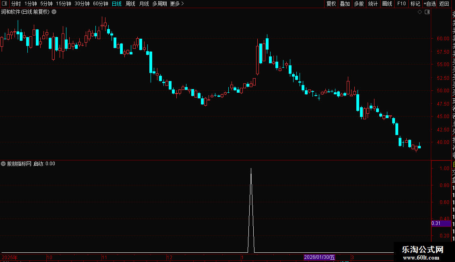Click month 10 on time axis
This screenshot has height=262, width=455.
pos(50,257)
